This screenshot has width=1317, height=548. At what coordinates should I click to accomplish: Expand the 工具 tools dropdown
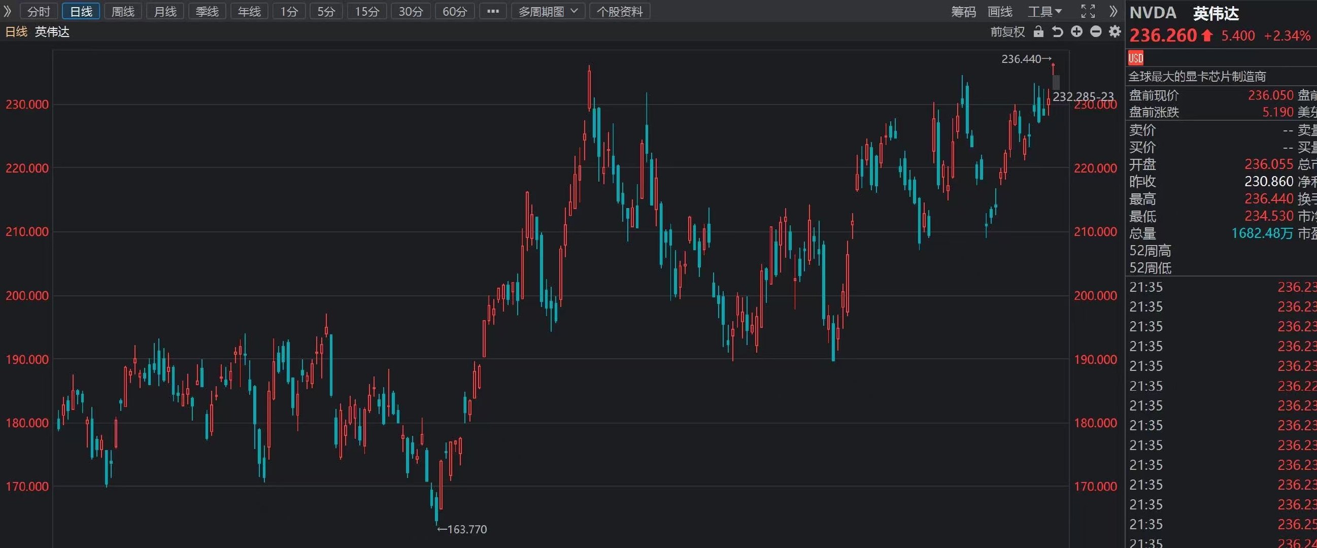(x=1044, y=11)
